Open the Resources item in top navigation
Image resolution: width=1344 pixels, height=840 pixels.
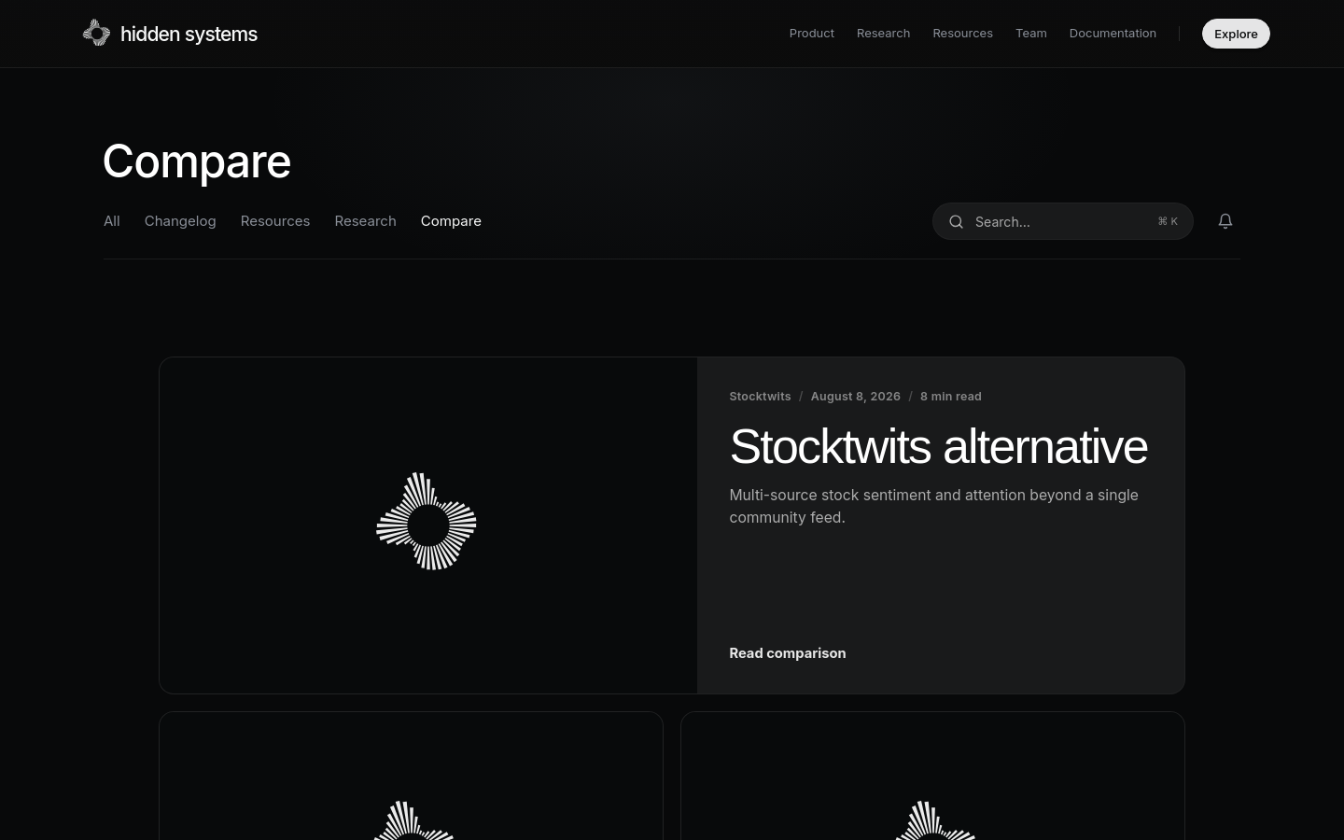[962, 33]
